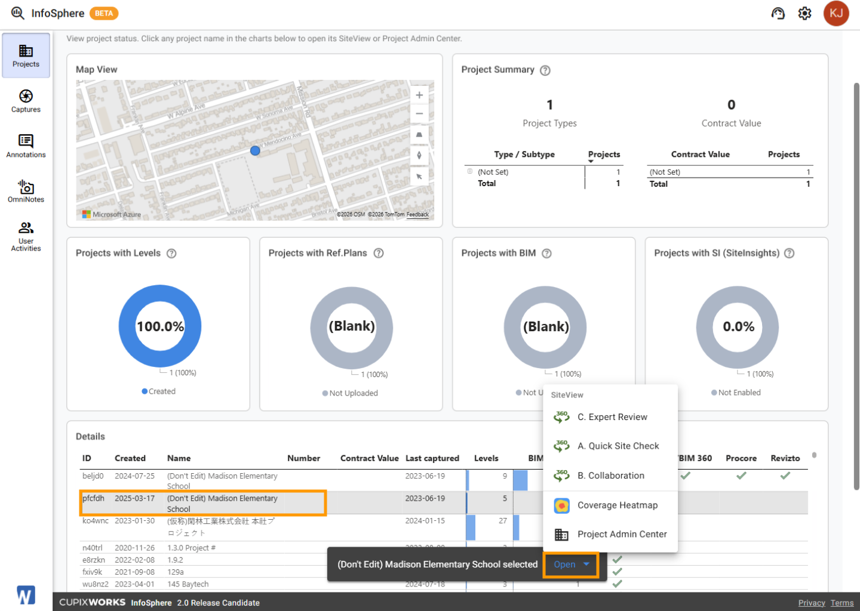
Task: Click the BETA badge beside InfoSphere
Action: click(x=104, y=13)
